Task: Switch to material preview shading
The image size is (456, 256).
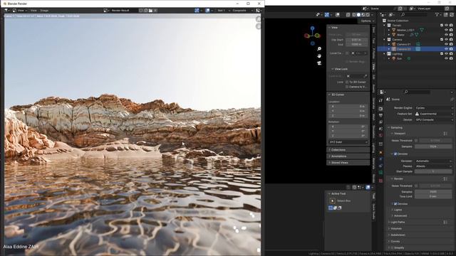Action: 363,14
